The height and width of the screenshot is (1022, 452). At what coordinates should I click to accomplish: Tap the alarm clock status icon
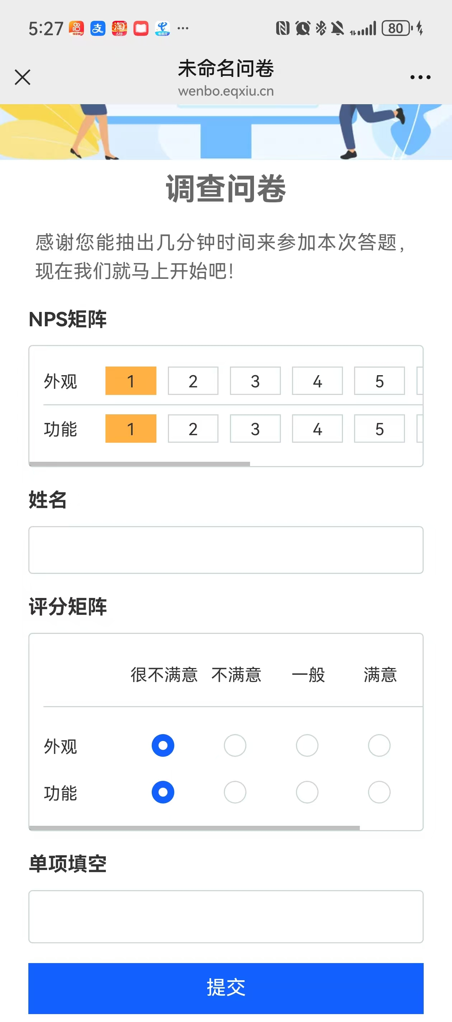point(303,28)
